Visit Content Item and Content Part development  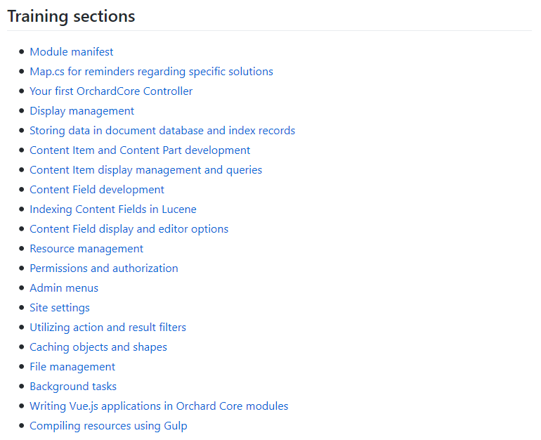point(140,150)
